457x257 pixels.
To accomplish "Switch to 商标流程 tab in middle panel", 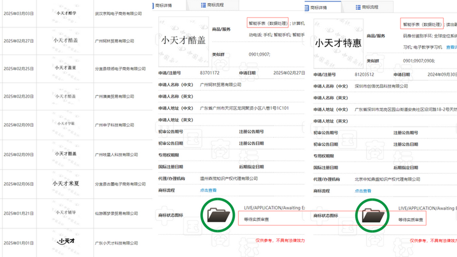I will (215, 5).
